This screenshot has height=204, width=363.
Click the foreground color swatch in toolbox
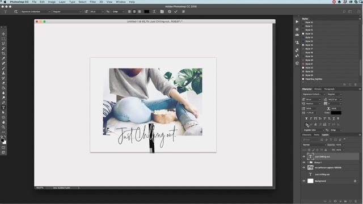(2, 140)
